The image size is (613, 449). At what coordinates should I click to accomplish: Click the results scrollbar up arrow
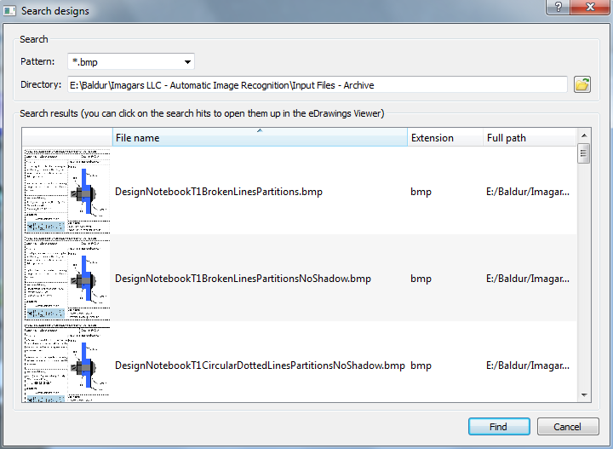click(584, 135)
